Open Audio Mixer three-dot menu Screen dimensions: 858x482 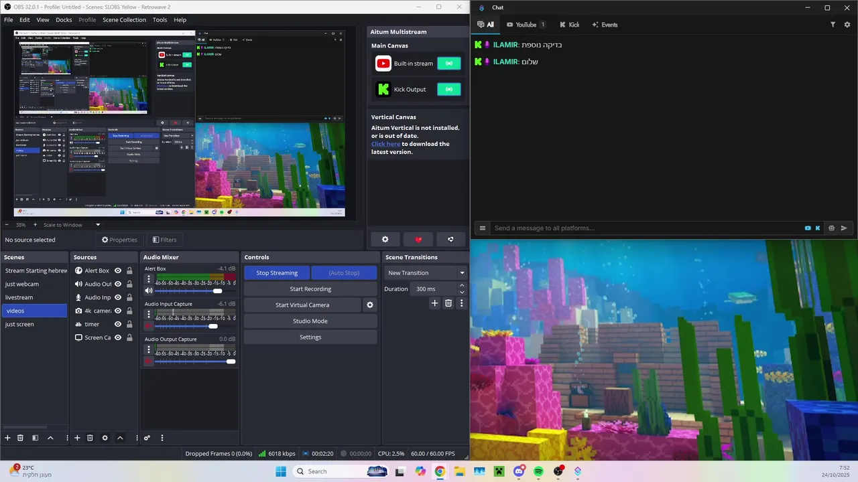pos(162,438)
